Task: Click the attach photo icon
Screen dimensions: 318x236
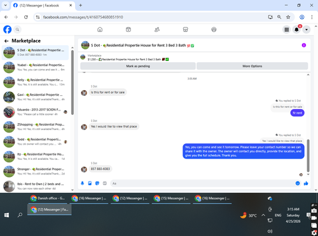Action: 90,183
